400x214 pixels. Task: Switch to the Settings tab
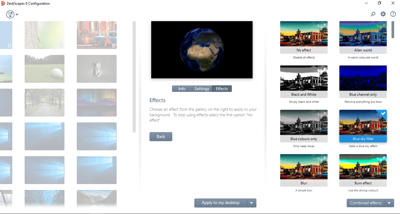click(202, 89)
